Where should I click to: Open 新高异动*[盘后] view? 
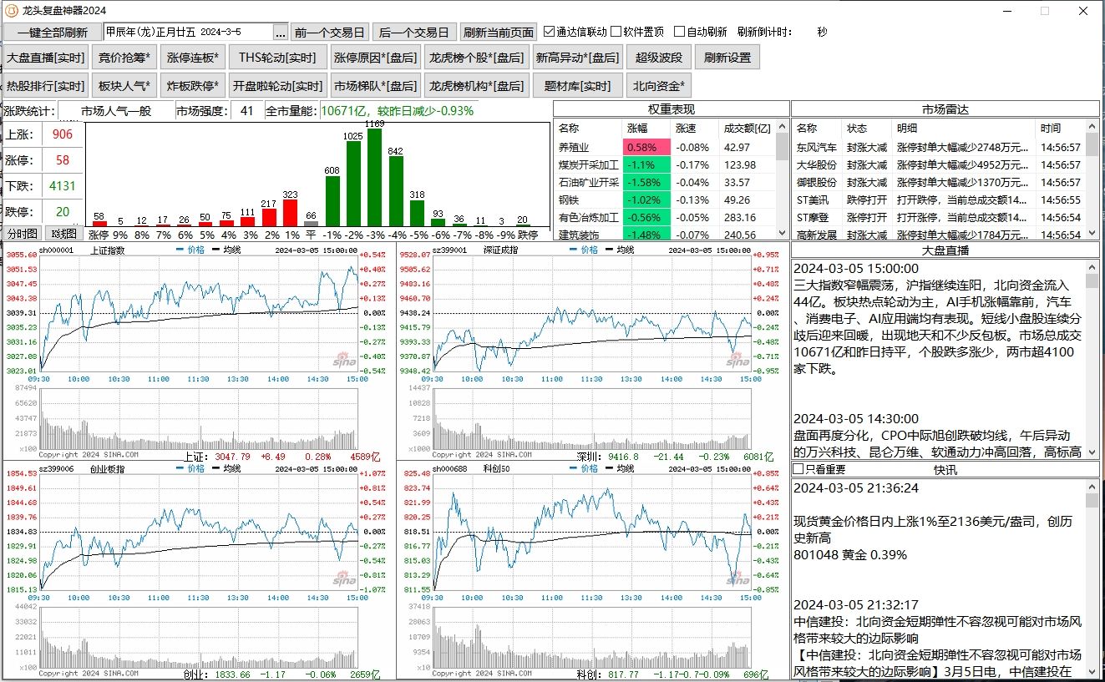[x=578, y=58]
